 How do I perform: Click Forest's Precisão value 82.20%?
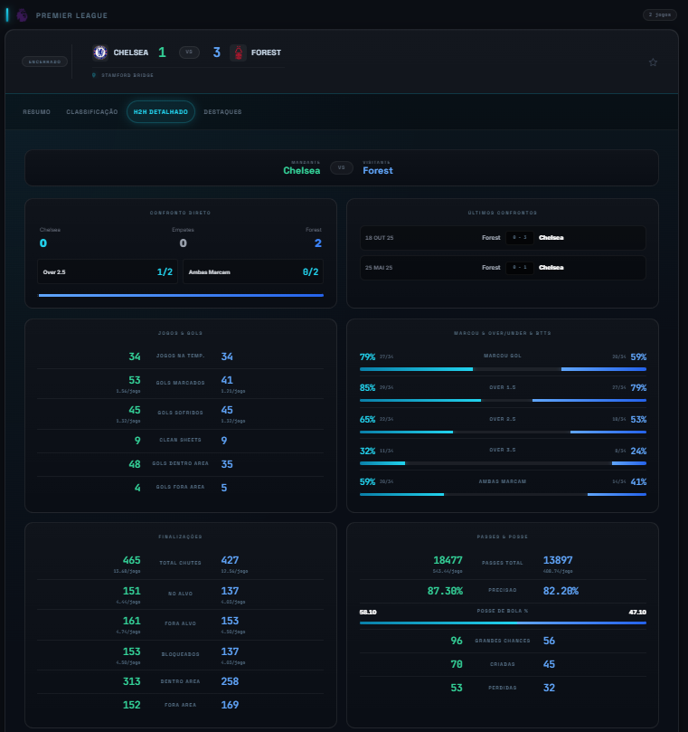[561, 591]
